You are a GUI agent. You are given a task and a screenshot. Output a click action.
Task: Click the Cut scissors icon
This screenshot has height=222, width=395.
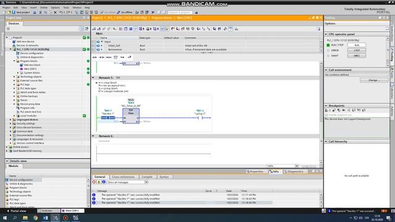[x=40, y=12]
